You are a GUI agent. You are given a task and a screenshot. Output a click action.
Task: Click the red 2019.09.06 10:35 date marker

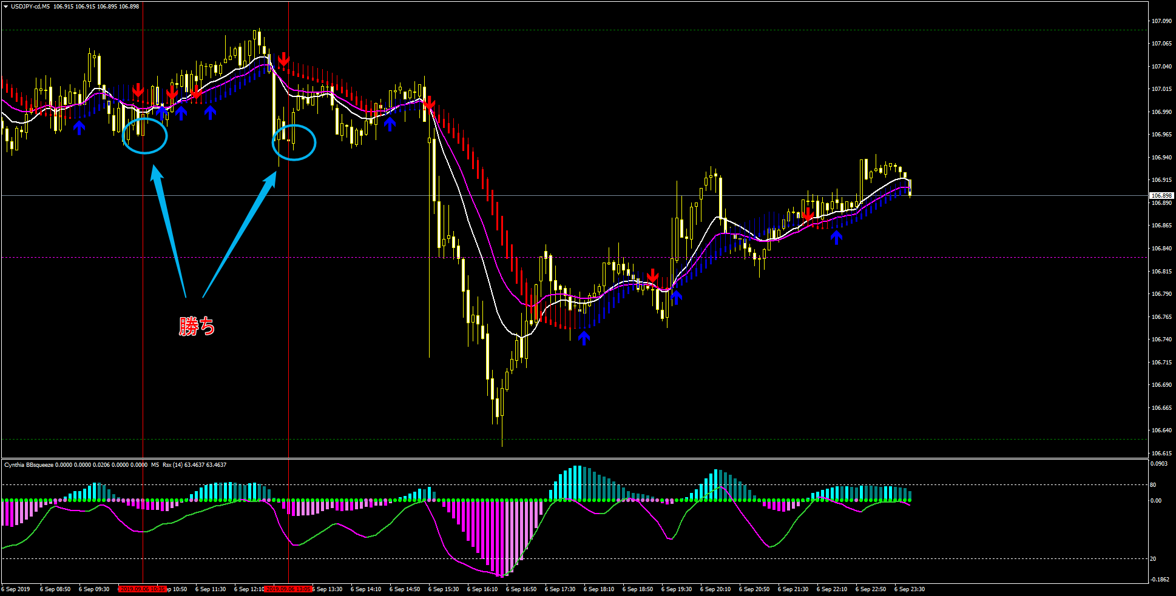pos(143,589)
